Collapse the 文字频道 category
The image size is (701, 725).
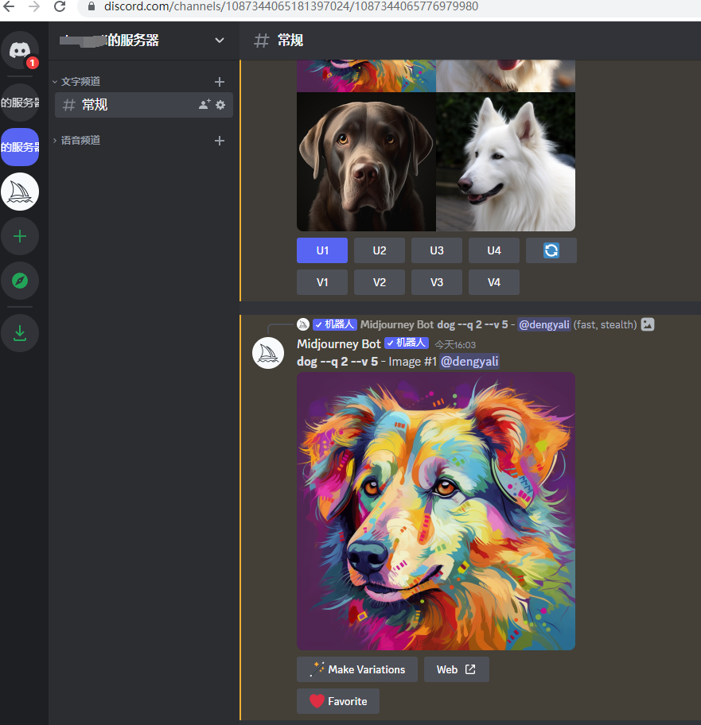(80, 81)
